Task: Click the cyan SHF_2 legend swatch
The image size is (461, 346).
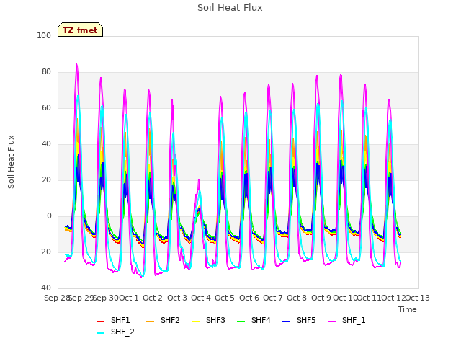Action: (101, 333)
